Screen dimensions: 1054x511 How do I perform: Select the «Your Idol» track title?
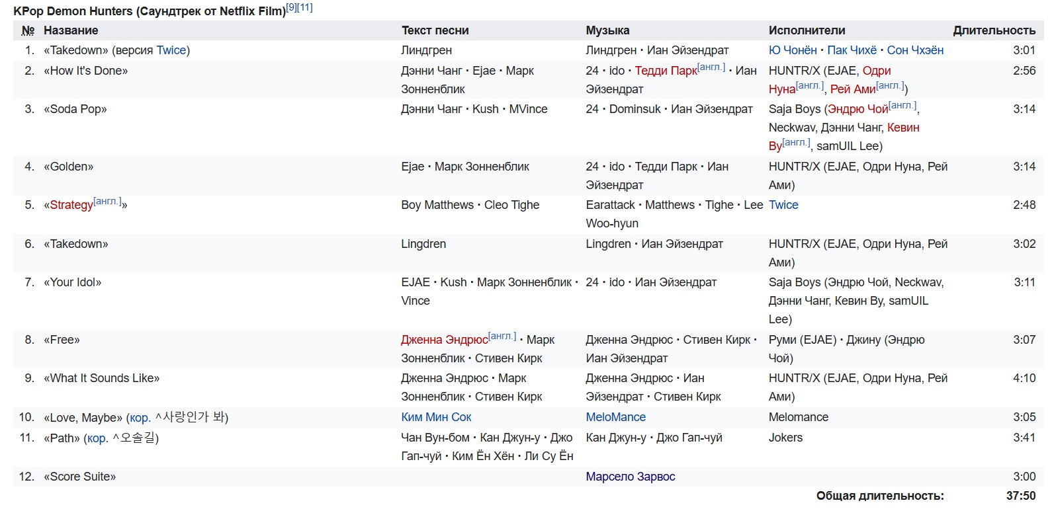point(73,282)
